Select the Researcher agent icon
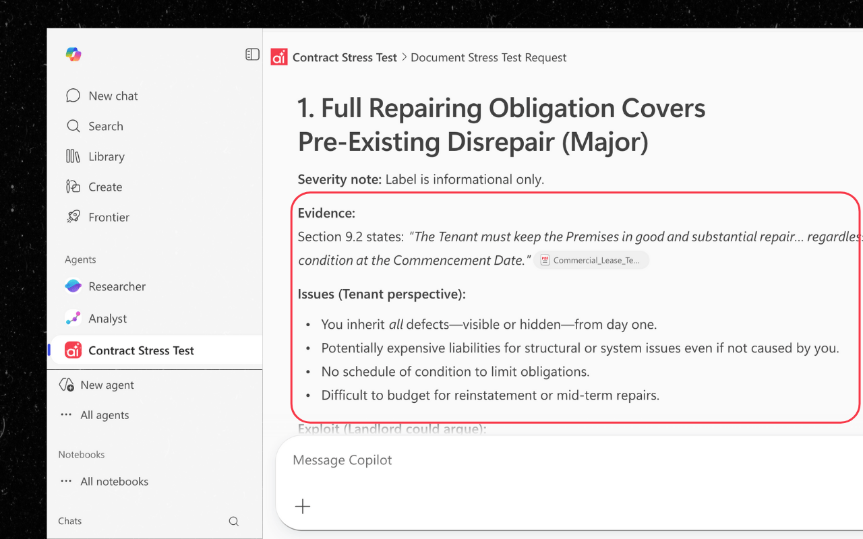Image resolution: width=863 pixels, height=539 pixels. (73, 286)
